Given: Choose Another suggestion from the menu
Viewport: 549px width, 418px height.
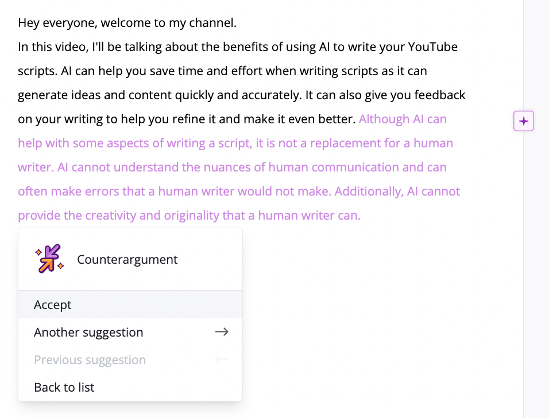Looking at the screenshot, I should click(x=88, y=332).
